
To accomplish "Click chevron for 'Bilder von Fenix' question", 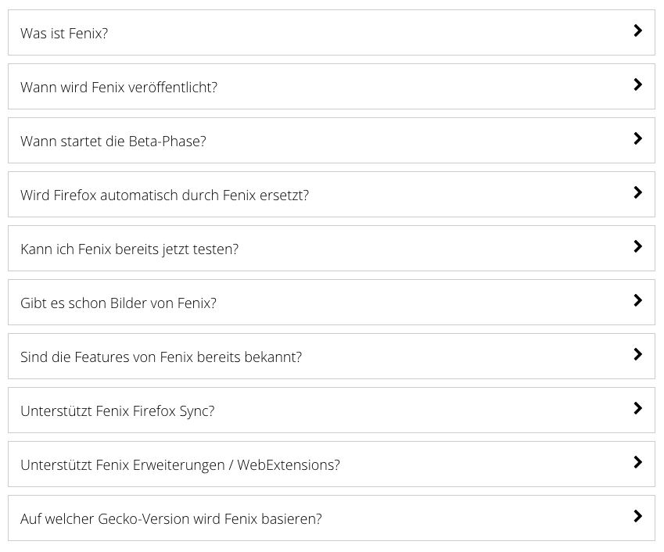I will pos(637,301).
